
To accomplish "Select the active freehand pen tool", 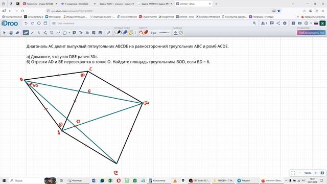I will (x=26, y=33).
